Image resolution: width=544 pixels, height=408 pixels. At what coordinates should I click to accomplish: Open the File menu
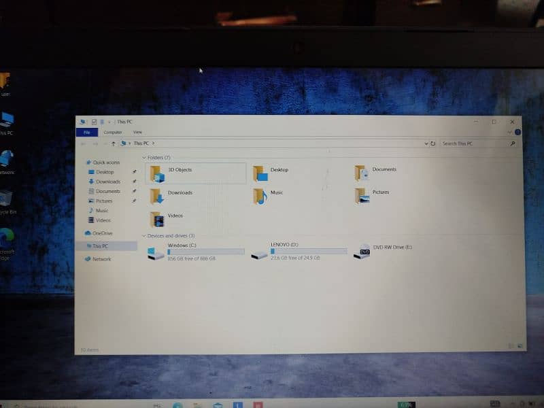tap(87, 132)
